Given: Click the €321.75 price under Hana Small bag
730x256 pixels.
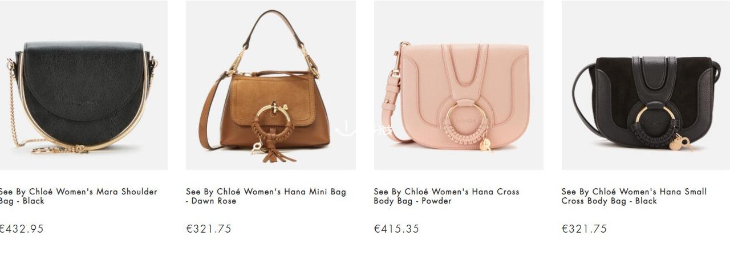Looking at the screenshot, I should 585,229.
